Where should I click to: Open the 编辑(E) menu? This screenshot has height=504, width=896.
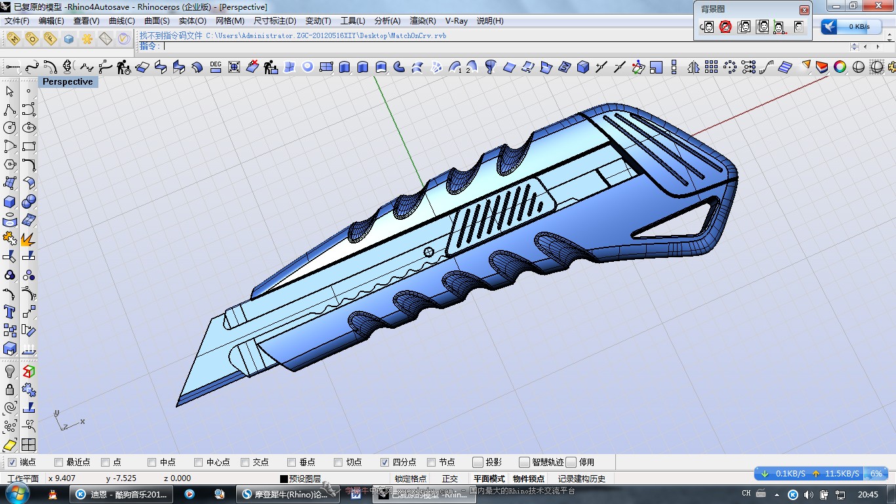(x=51, y=21)
